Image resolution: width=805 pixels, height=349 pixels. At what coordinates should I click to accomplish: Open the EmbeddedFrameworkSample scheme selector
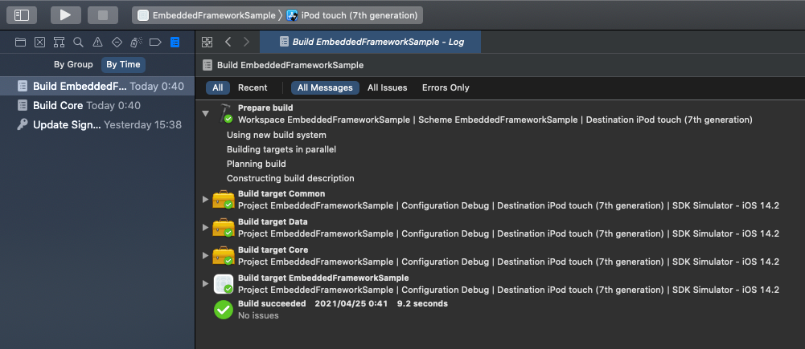coord(207,15)
